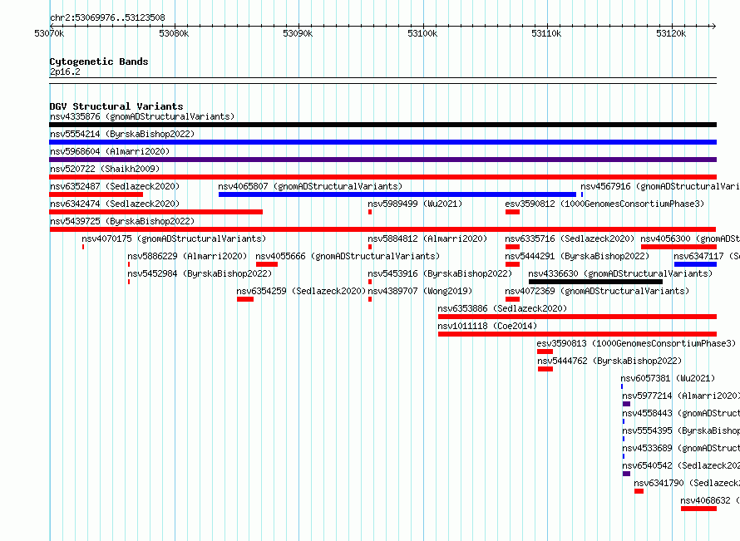The image size is (740, 541).
Task: Click the nsv5977214 label
Action: click(681, 396)
